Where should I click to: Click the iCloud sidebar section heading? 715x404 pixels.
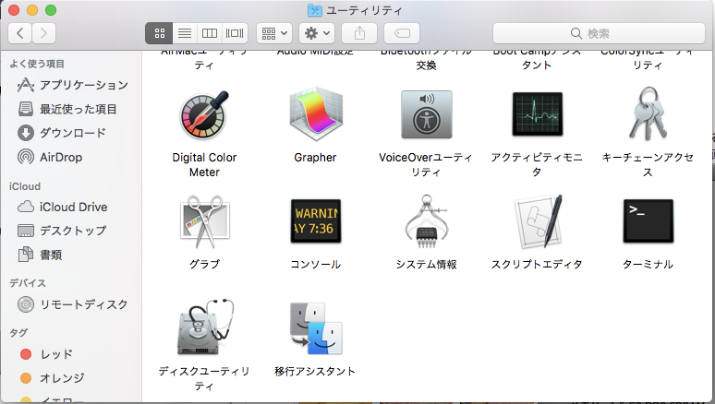coord(25,186)
